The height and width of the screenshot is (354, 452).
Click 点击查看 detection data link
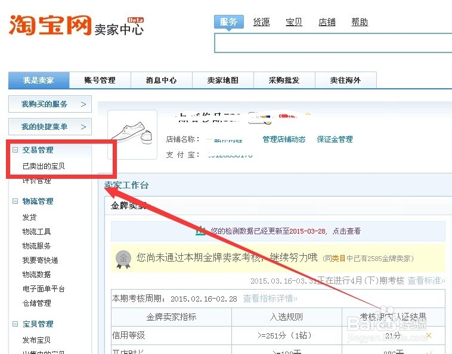point(346,231)
